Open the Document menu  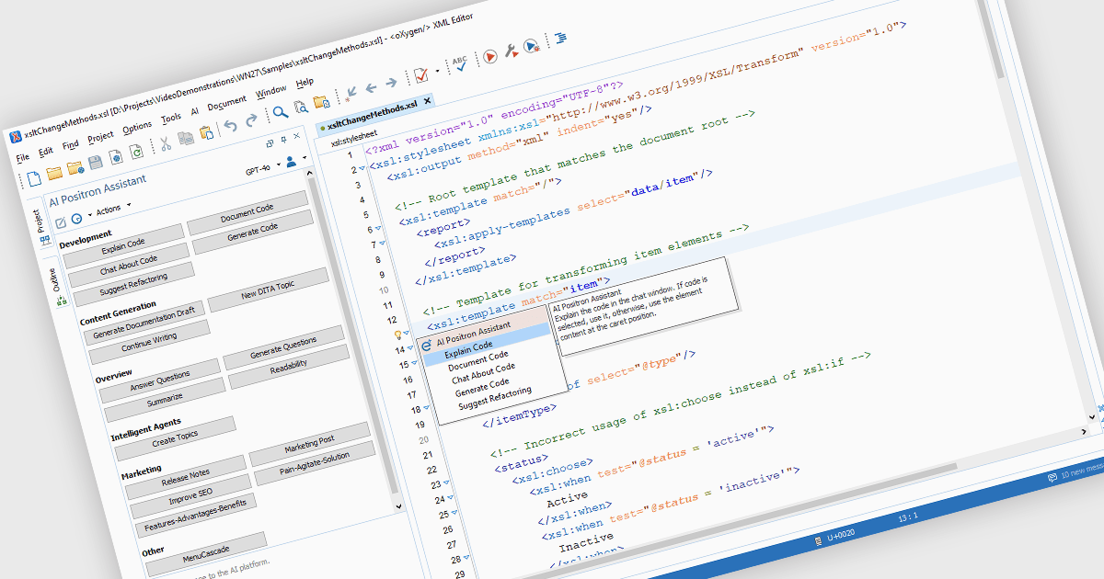click(226, 103)
